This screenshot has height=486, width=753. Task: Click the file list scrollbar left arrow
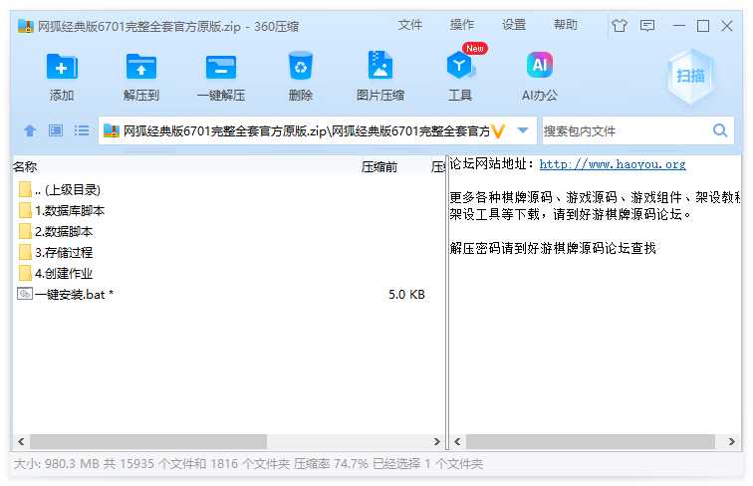[21, 441]
